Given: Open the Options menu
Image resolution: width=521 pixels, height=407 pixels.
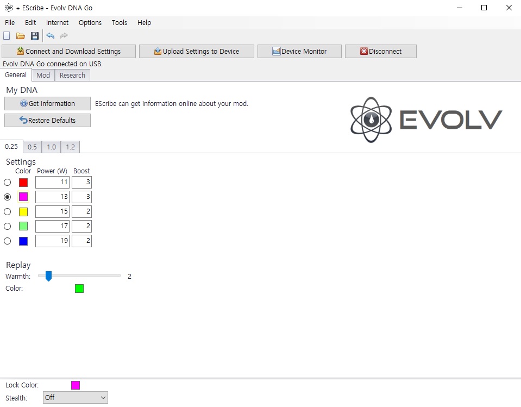Looking at the screenshot, I should pyautogui.click(x=90, y=23).
